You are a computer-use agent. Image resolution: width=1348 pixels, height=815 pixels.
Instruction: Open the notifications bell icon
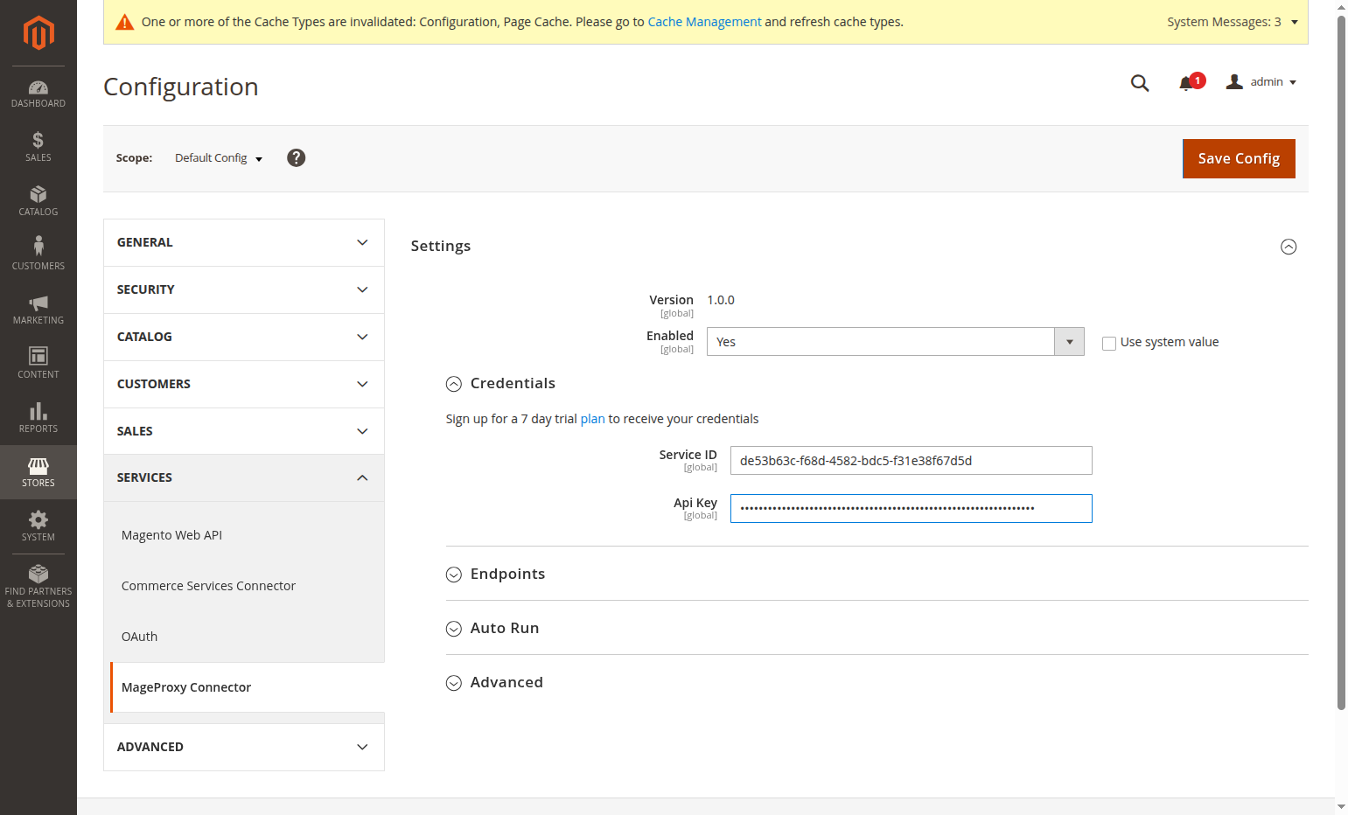(x=1186, y=83)
